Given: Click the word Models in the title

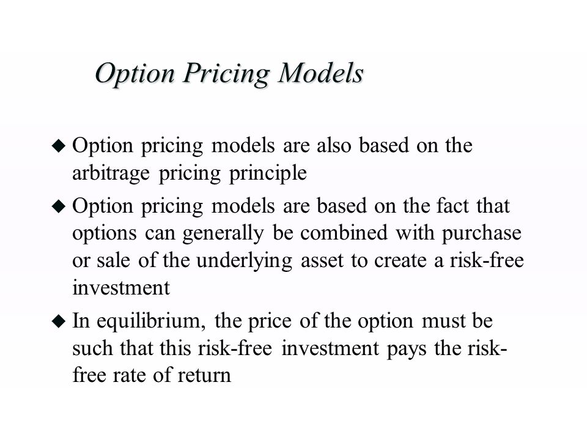Looking at the screenshot, I should [x=321, y=73].
